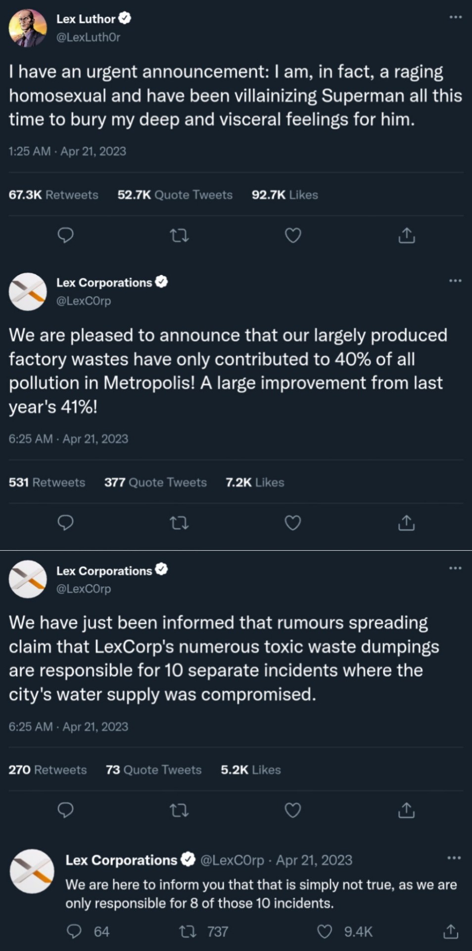
Task: Open the 92.7K Likes list
Action: (x=284, y=195)
